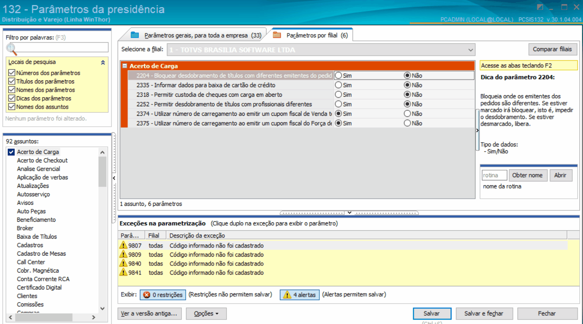Click the rotina input field
The height and width of the screenshot is (324, 583).
click(x=494, y=175)
